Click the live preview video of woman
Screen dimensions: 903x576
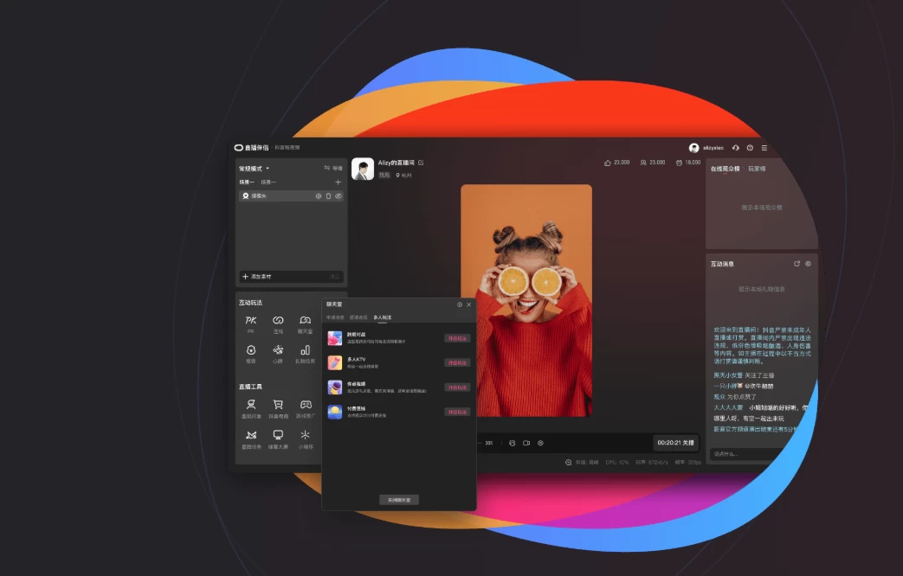click(526, 300)
